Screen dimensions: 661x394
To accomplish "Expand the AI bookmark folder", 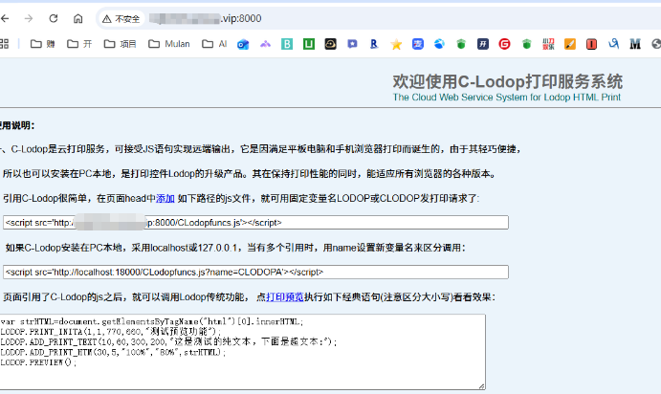I will point(214,44).
